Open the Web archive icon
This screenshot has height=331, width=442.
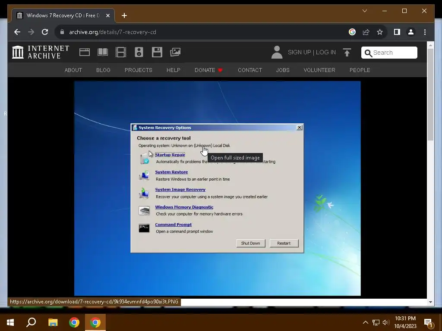(85, 52)
